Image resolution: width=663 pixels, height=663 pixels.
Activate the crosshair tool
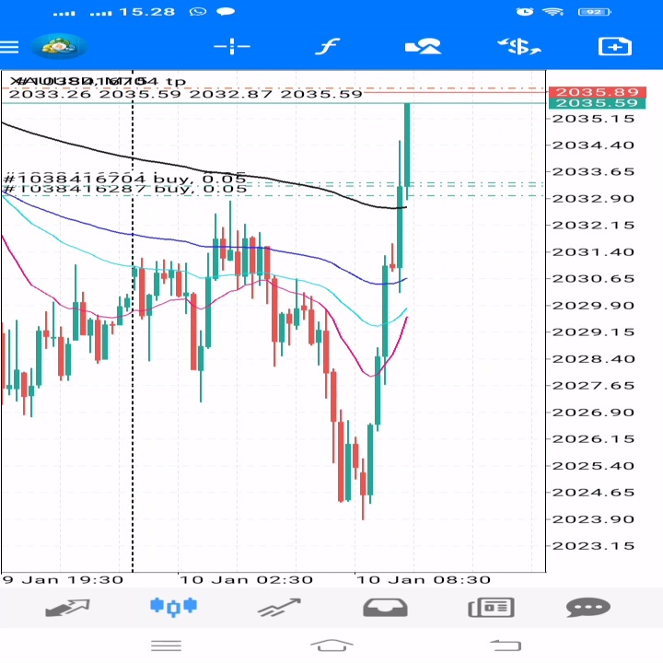click(232, 46)
